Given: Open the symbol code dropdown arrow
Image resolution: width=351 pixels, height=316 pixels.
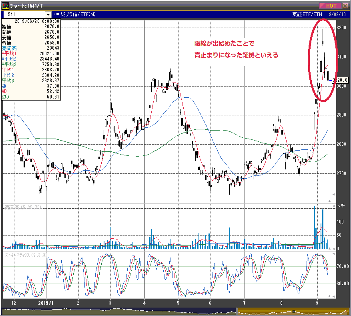Looking at the screenshot, I should point(48,14).
